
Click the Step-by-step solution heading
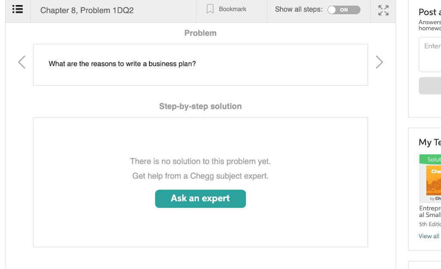pos(200,106)
